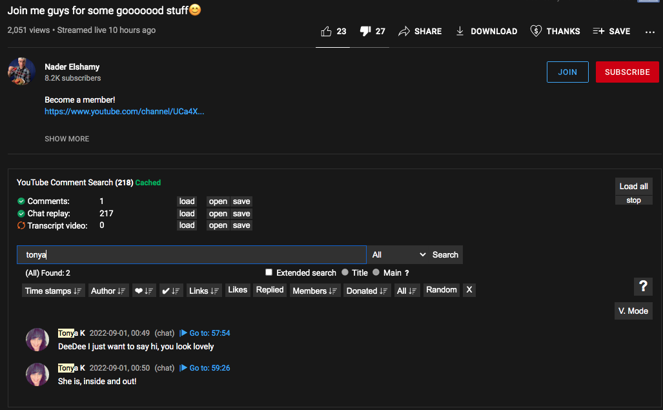Click the 'DeeDee I just want to say hi' comment
Screen dimensions: 663x410
(136, 347)
